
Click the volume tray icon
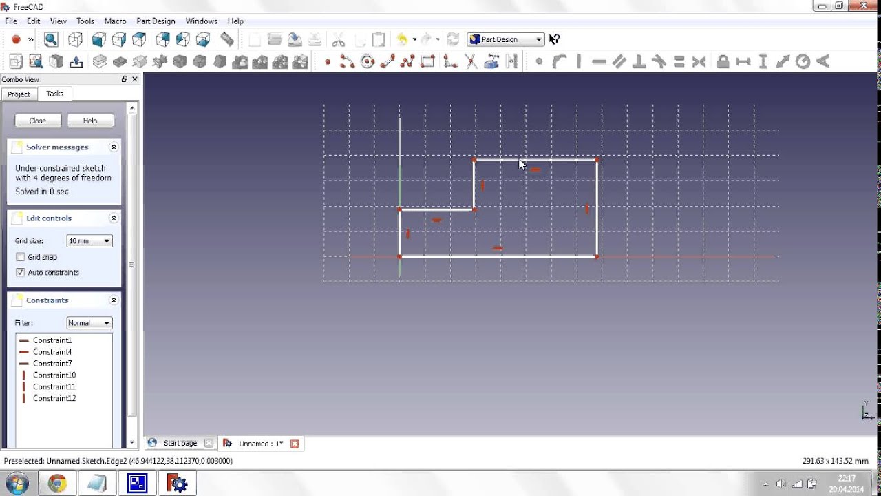tap(781, 484)
